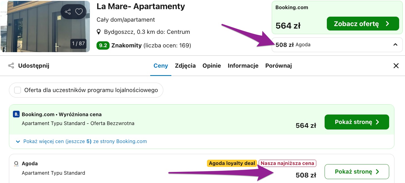
Task: Open the Opinie tab
Action: click(212, 65)
